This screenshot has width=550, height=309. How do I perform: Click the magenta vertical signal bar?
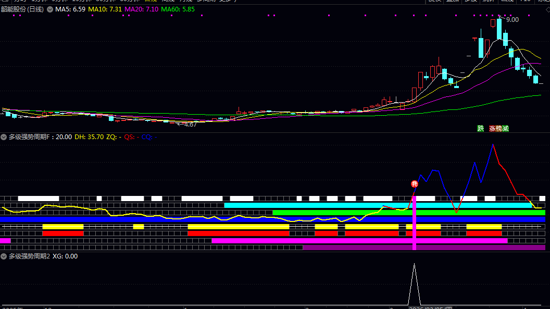point(414,223)
